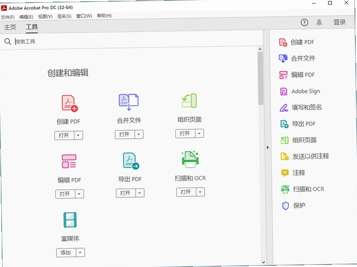Open the 编辑(E) menu
The image size is (357, 267).
(x=26, y=17)
